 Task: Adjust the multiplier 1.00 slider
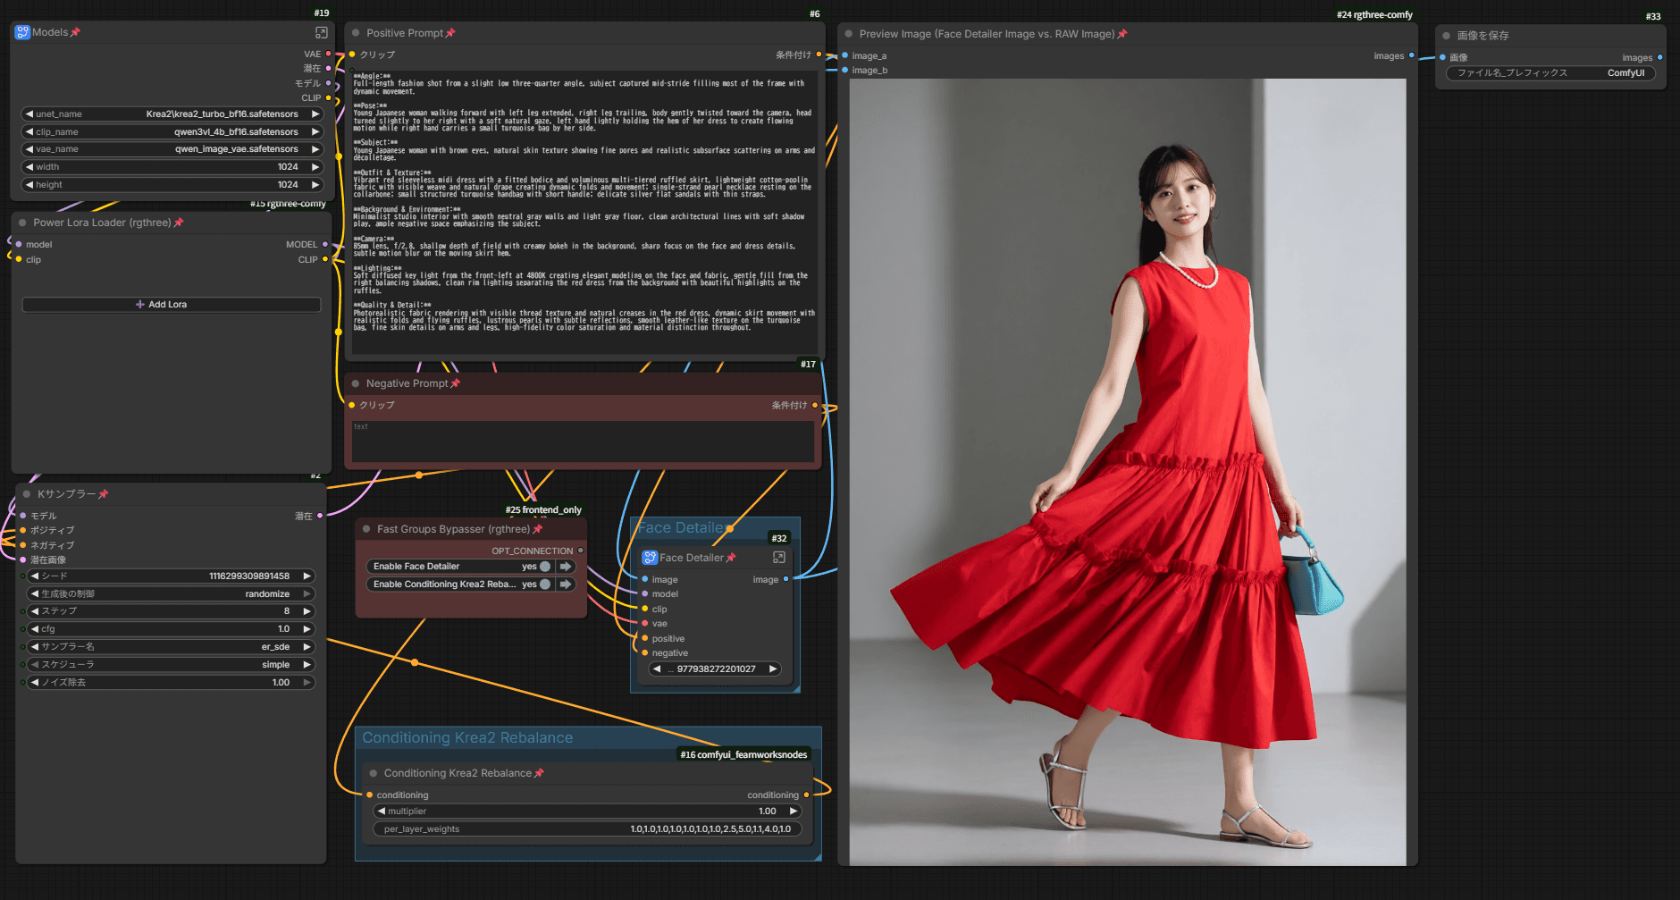pyautogui.click(x=587, y=812)
